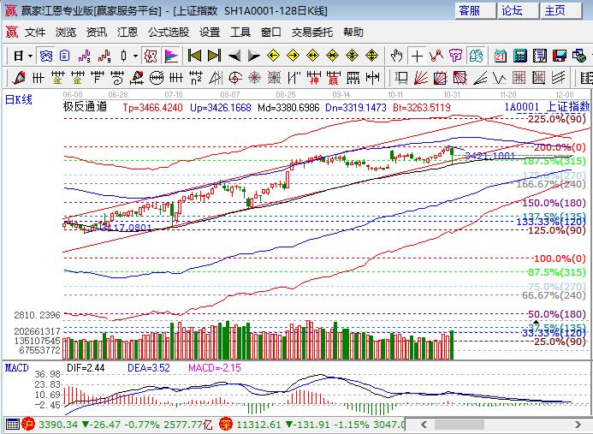
Task: Click the hand pan tool icon
Action: pyautogui.click(x=396, y=56)
